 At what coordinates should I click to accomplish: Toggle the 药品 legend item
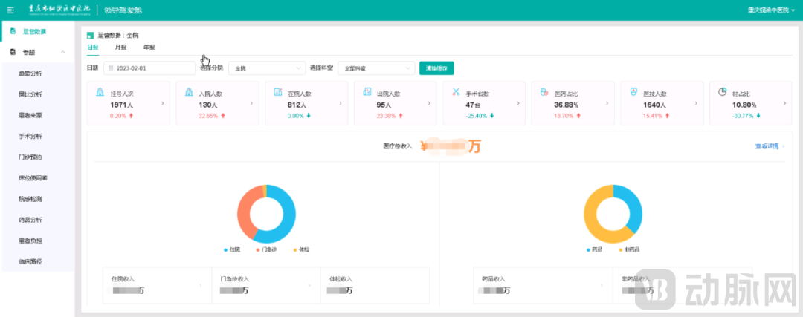(x=594, y=250)
